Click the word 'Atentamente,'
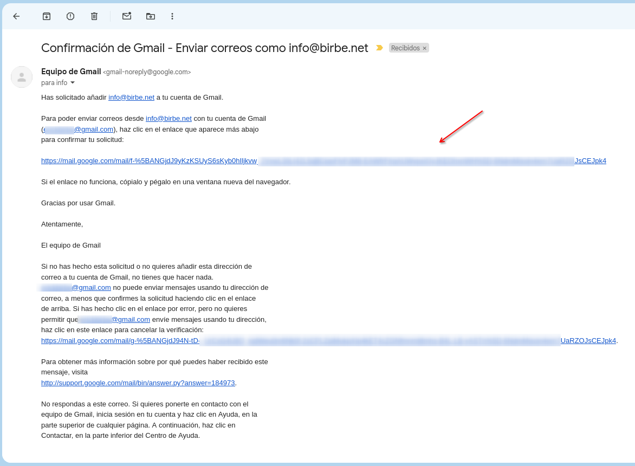 pos(62,224)
